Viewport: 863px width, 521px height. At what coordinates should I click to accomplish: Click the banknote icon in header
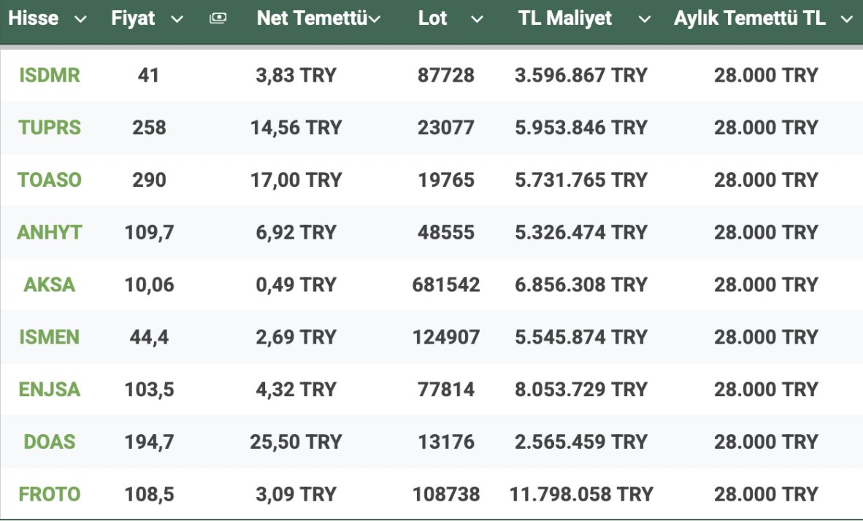(218, 18)
